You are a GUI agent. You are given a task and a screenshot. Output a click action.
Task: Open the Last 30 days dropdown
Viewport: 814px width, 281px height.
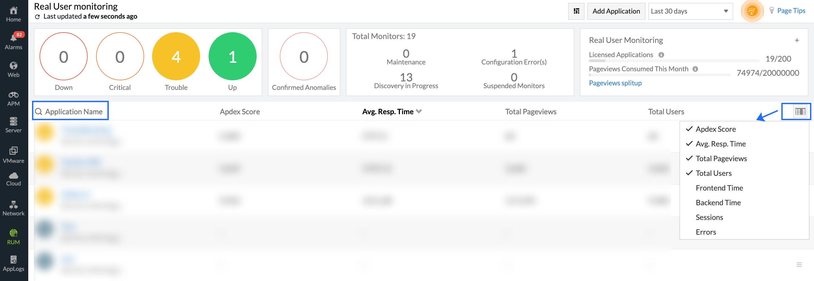[x=690, y=11]
